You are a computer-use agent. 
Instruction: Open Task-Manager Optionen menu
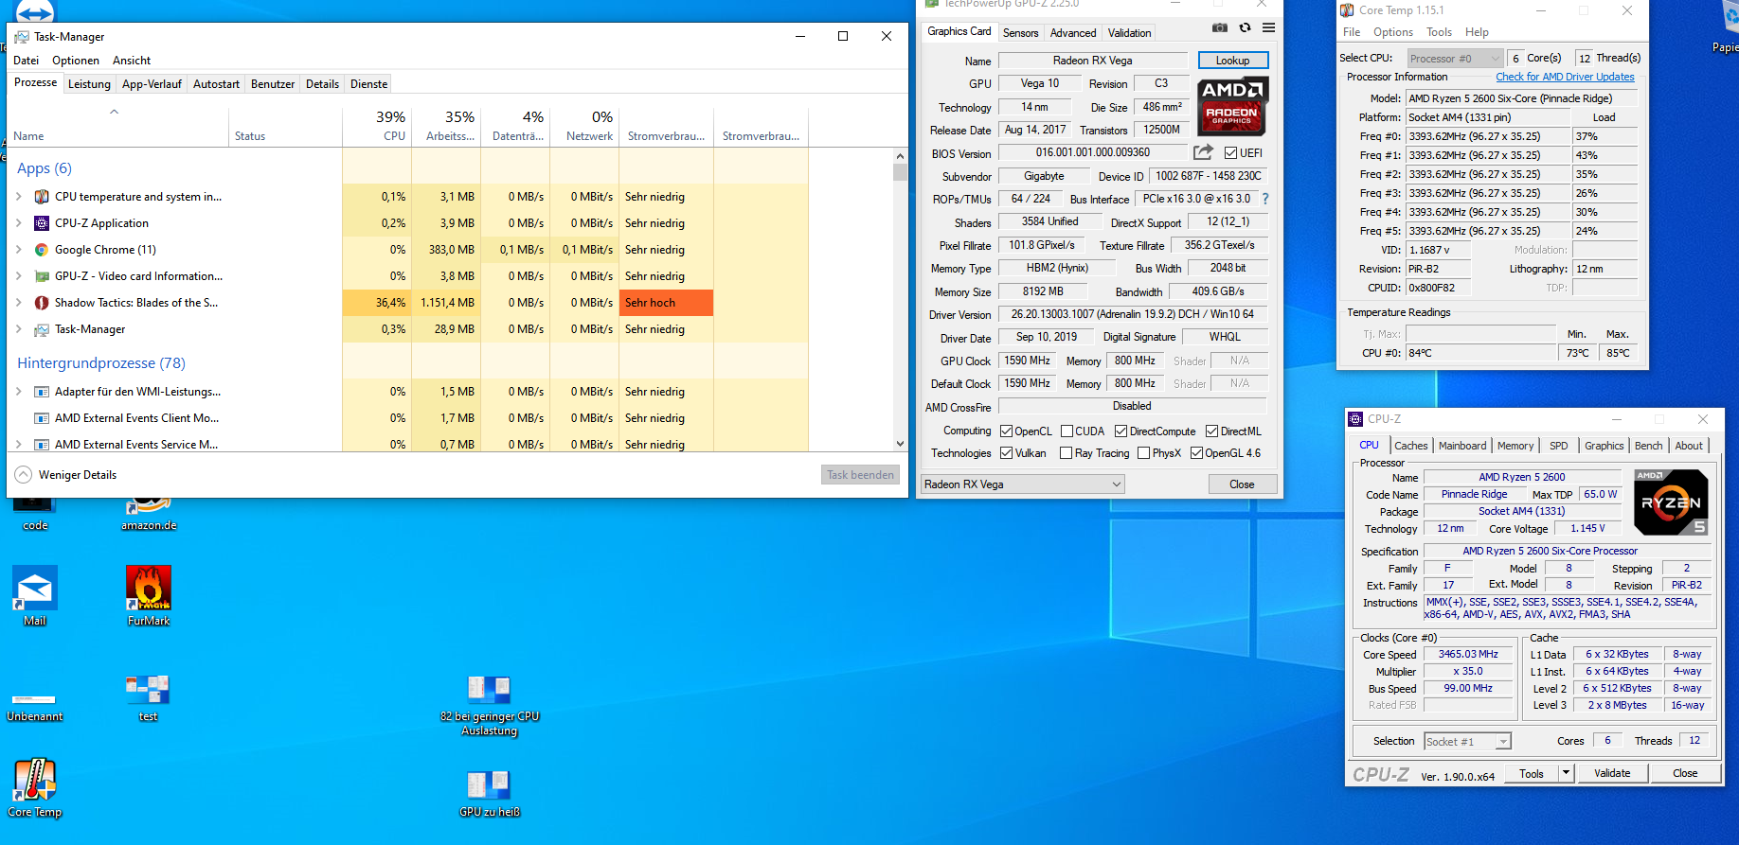(76, 61)
